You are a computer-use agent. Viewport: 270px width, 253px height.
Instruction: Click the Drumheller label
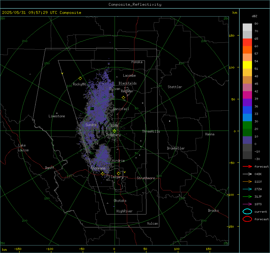(176, 148)
